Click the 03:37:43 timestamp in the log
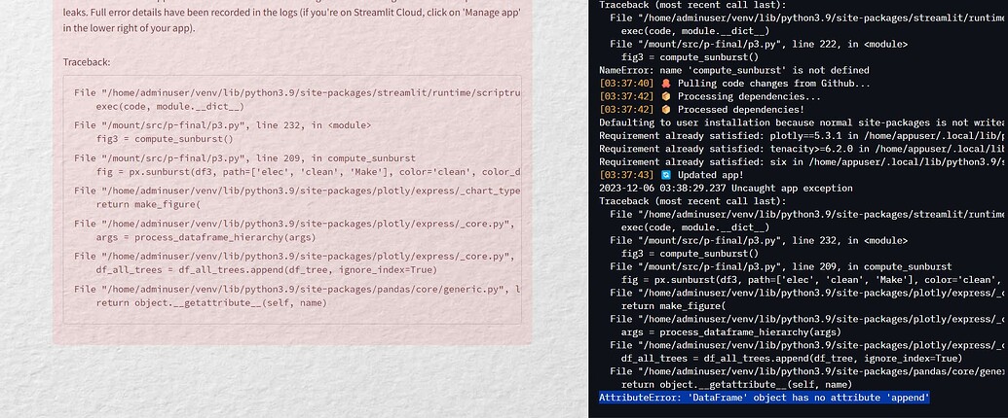This screenshot has width=1008, height=418. pyautogui.click(x=627, y=175)
